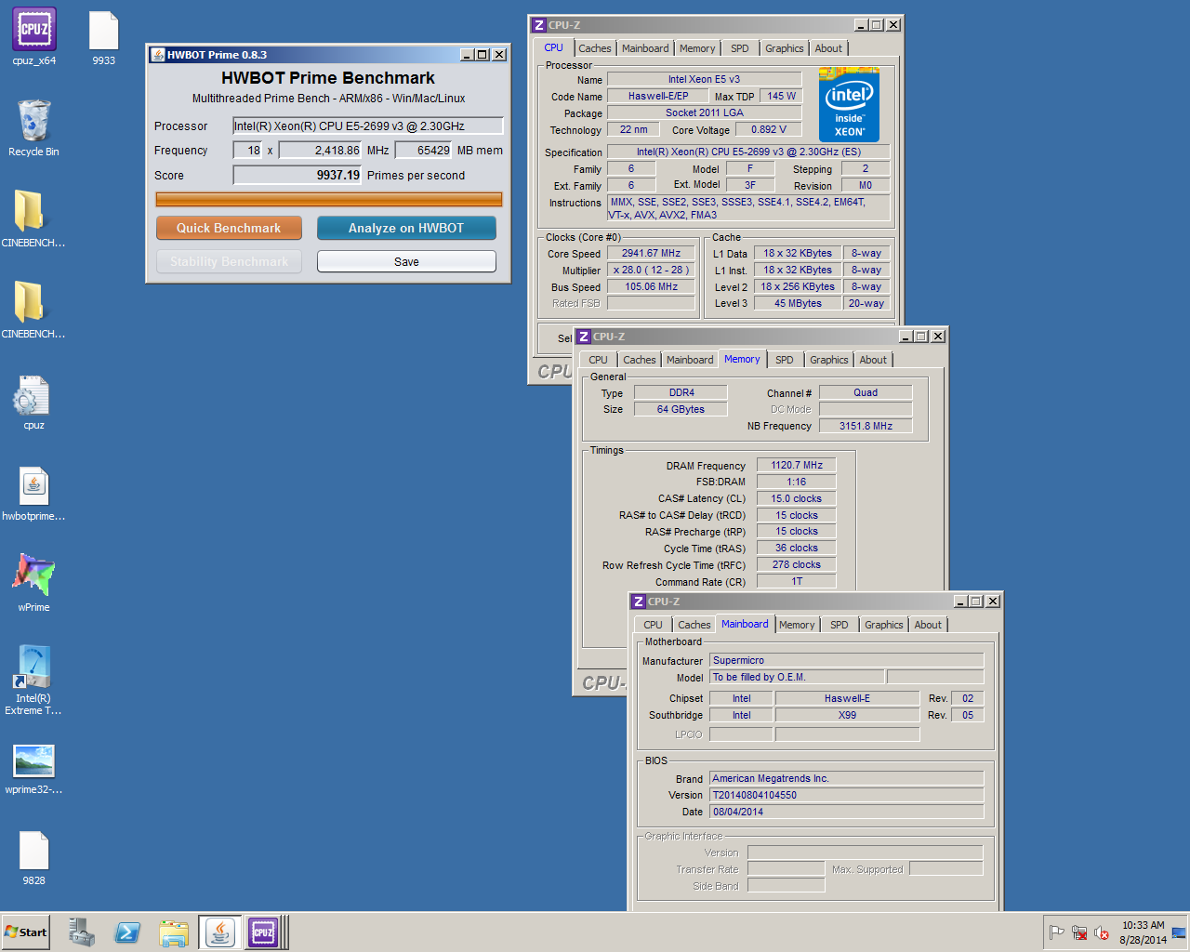The width and height of the screenshot is (1190, 952).
Task: Click the Action Center flag tray icon
Action: (1056, 932)
